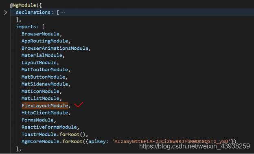Click the @NgModule decorator
254x154 pixels.
point(23,5)
